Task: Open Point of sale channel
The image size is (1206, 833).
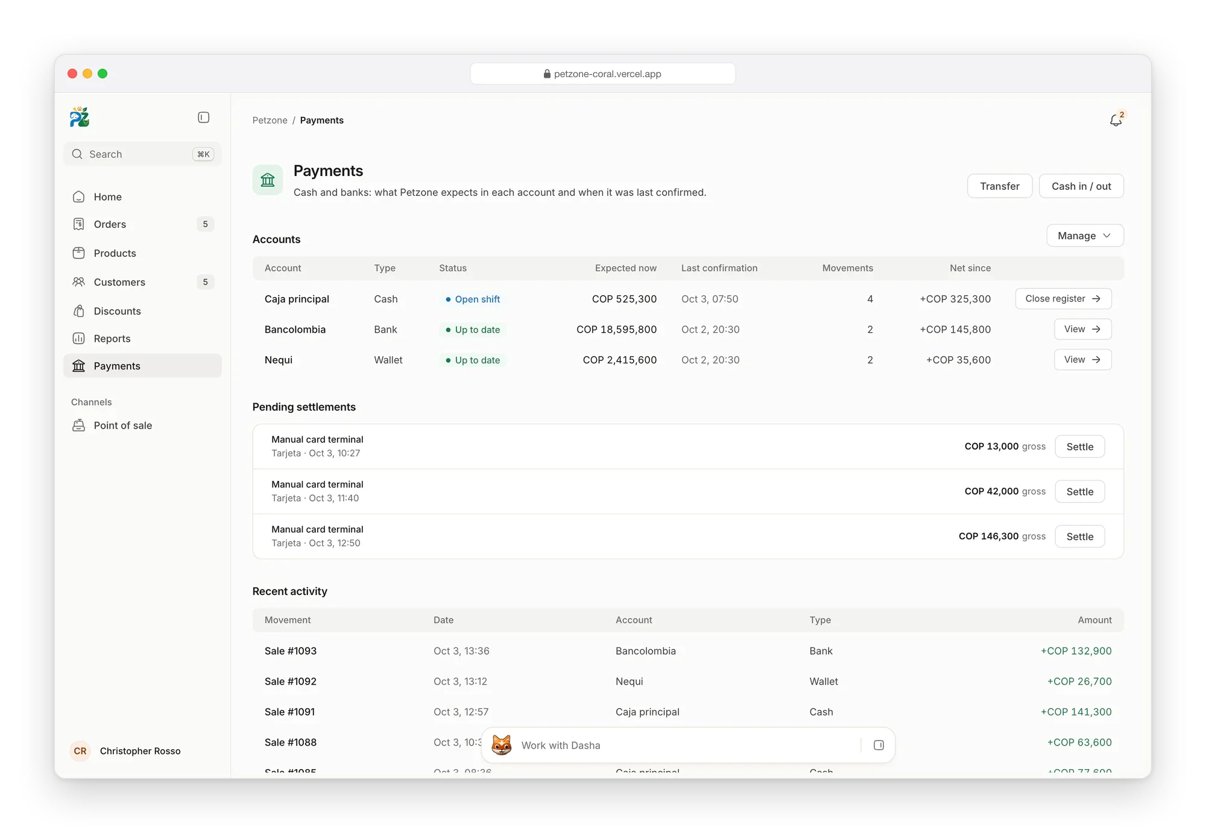Action: (x=142, y=426)
